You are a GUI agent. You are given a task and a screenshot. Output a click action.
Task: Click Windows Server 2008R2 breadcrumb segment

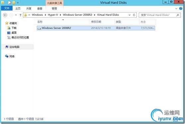pos(77,15)
